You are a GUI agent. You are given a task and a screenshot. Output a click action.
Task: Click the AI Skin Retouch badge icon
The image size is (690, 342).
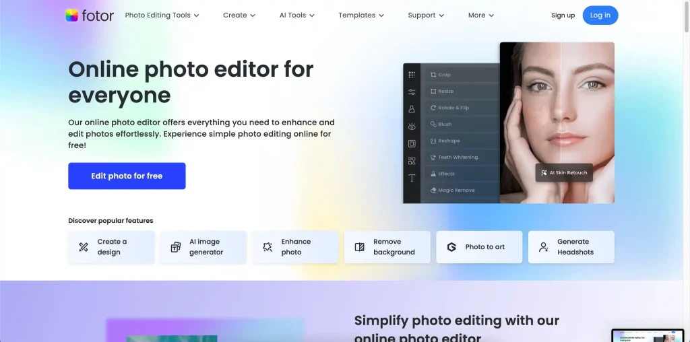tap(544, 173)
